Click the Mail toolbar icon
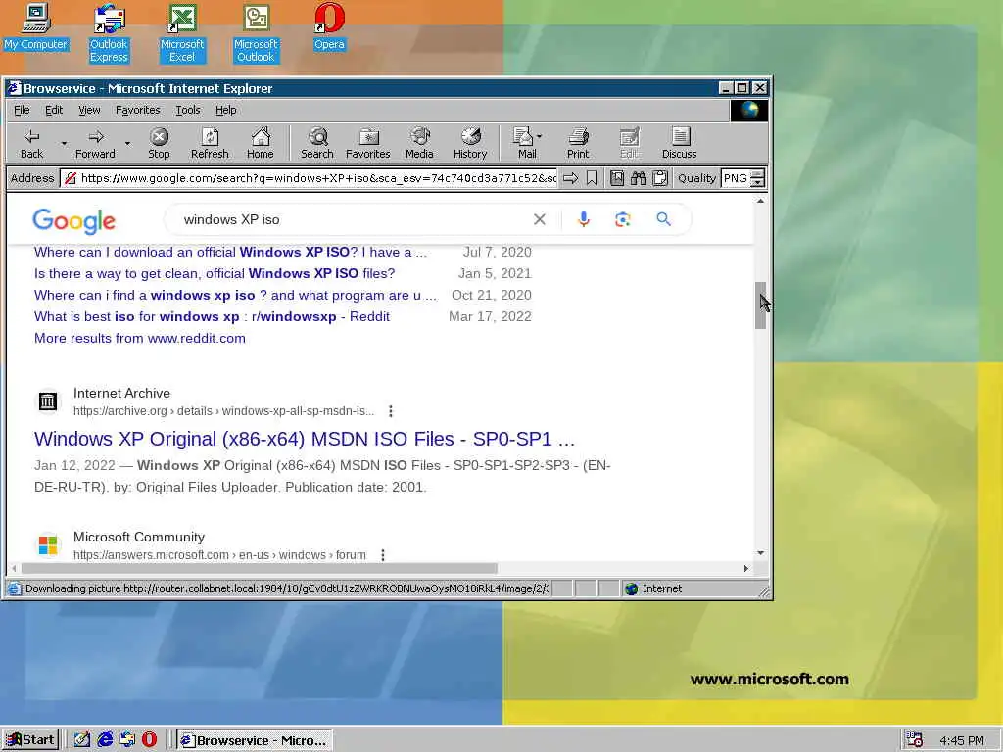Viewport: 1003px width, 752px height. click(524, 143)
